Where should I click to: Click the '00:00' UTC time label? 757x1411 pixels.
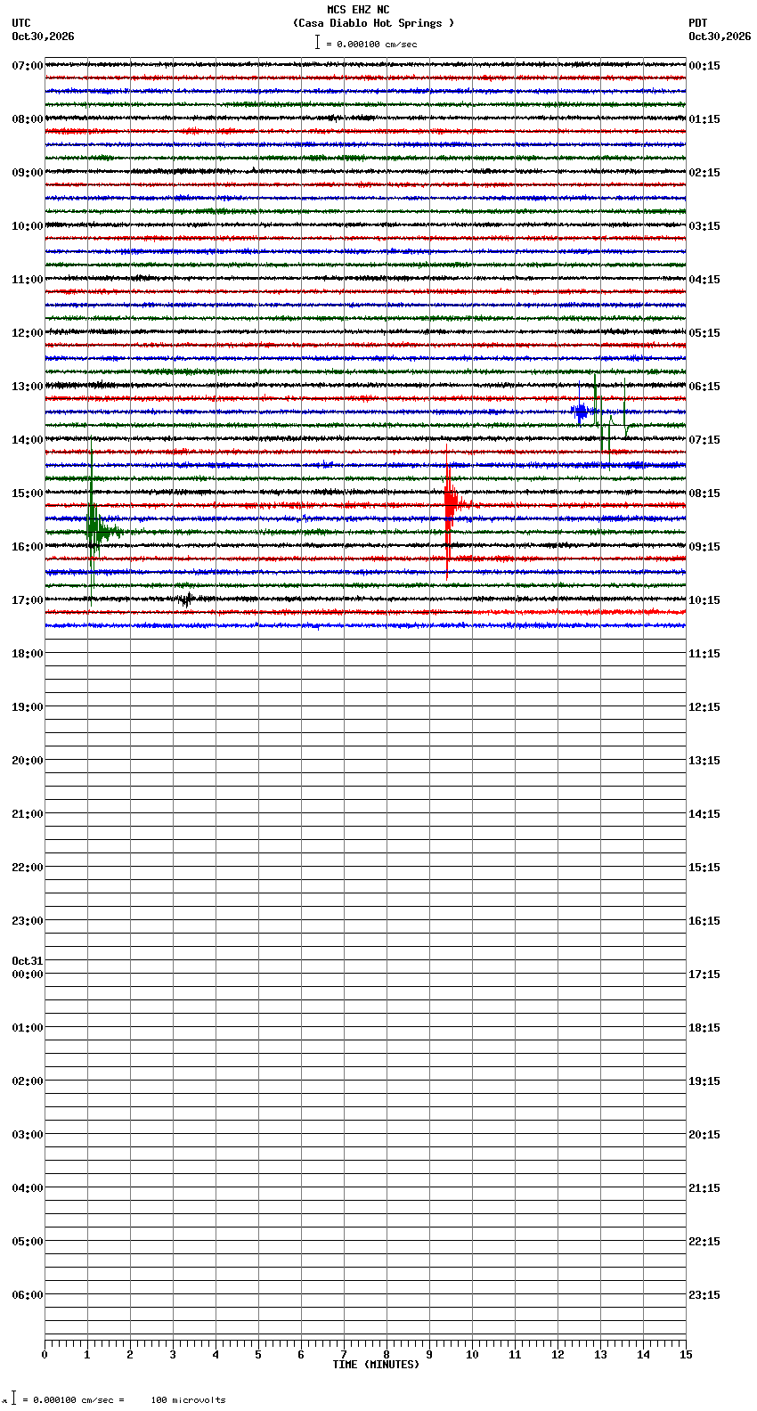pos(28,975)
